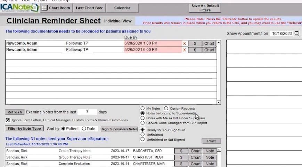
Task: Open the Reports menu
Action: [x=40, y=1]
